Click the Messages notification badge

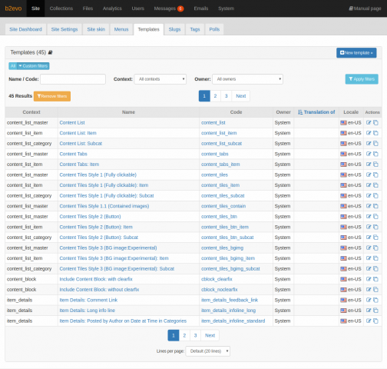180,8
